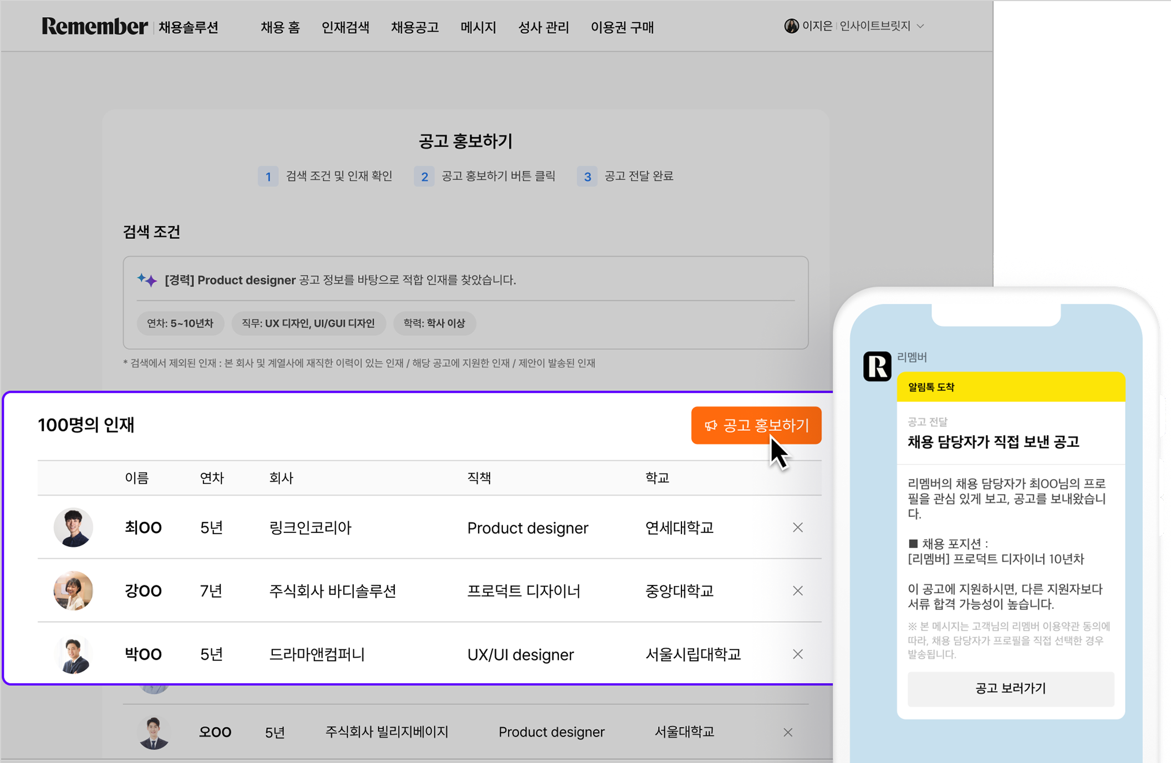
Task: Click the 100명의 인재 heading
Action: (86, 425)
